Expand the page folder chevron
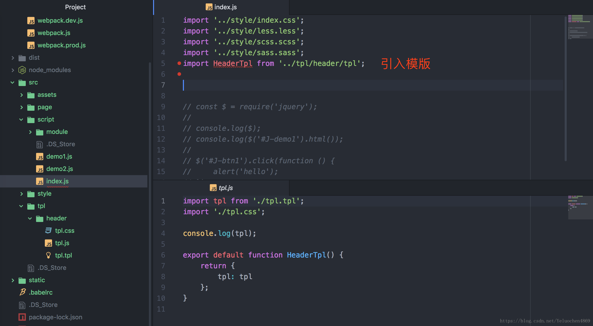 point(21,107)
